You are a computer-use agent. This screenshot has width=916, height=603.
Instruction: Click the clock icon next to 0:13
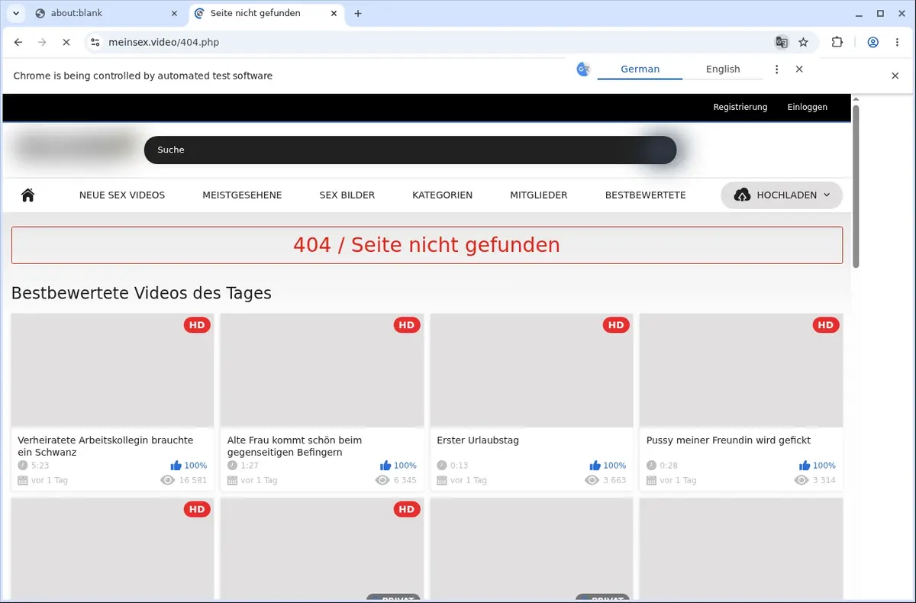click(442, 465)
